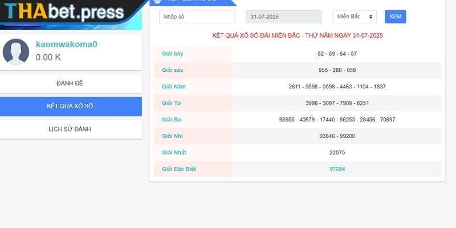Select the Giải Nhất result 22075
This screenshot has width=456, height=228.
tap(337, 153)
